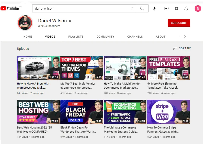This screenshot has height=144, width=203.
Task: Click the 21:28 duration badge
Action: click(55, 121)
